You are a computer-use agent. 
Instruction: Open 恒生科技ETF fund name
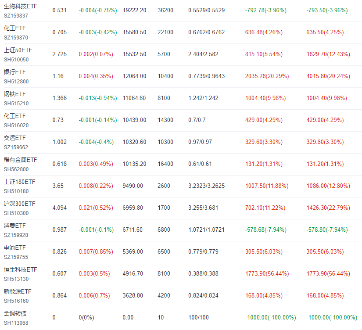20,269
